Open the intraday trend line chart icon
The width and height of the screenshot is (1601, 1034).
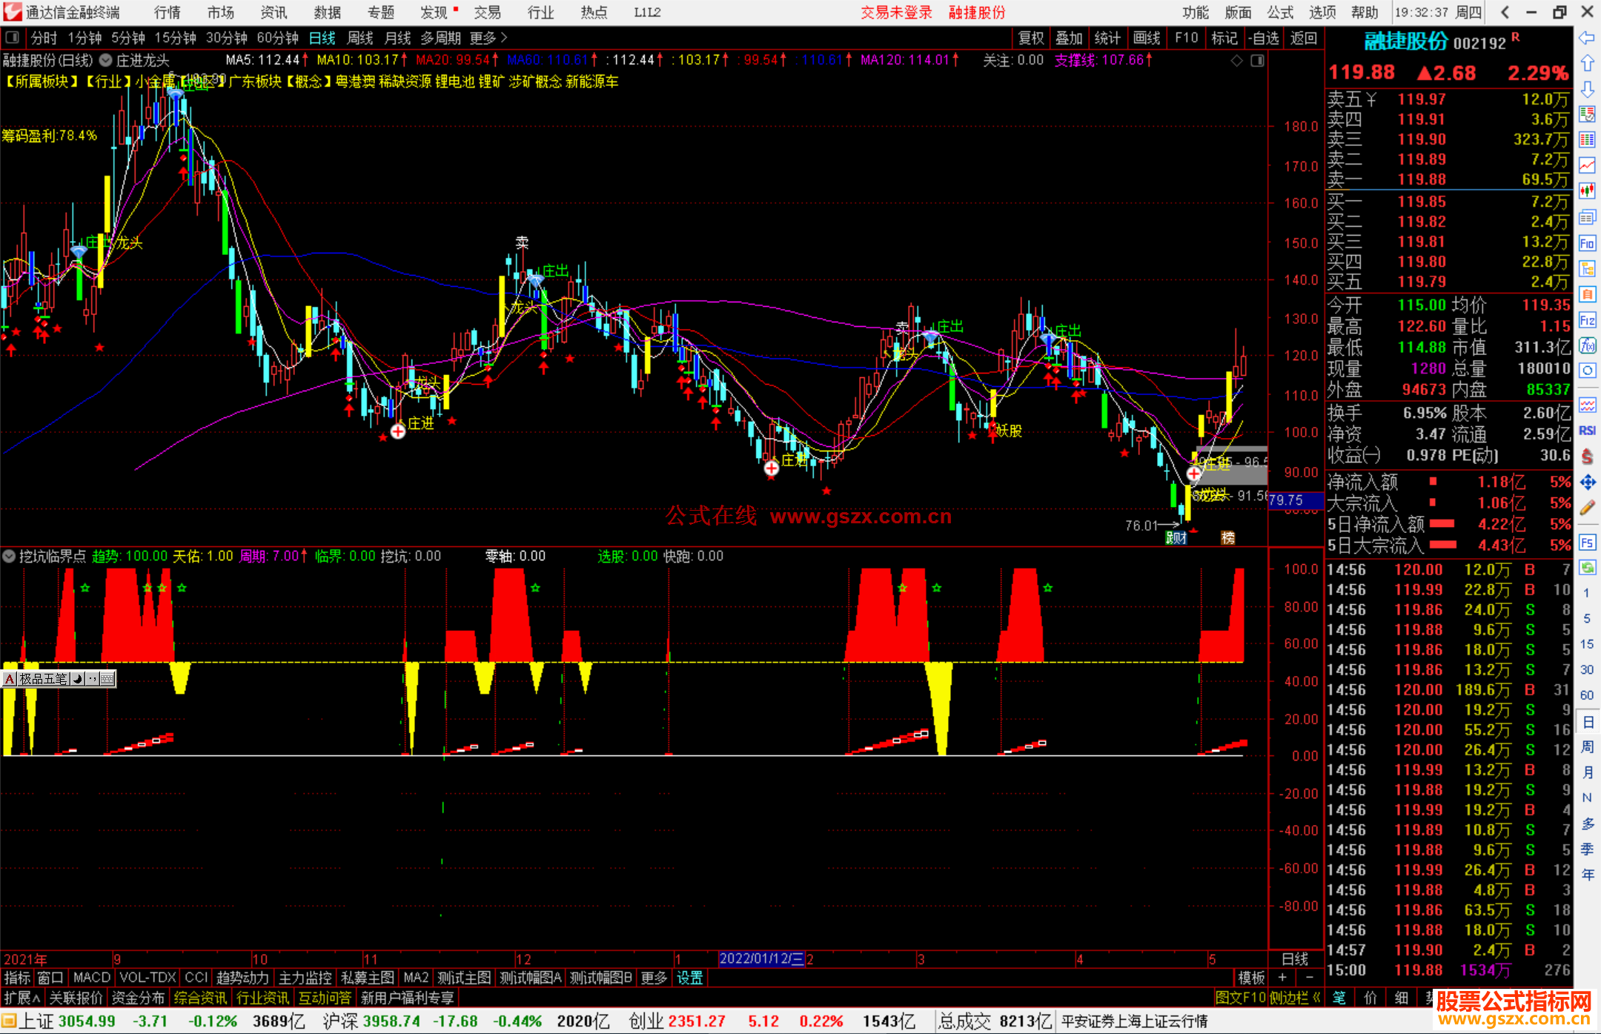click(1587, 165)
